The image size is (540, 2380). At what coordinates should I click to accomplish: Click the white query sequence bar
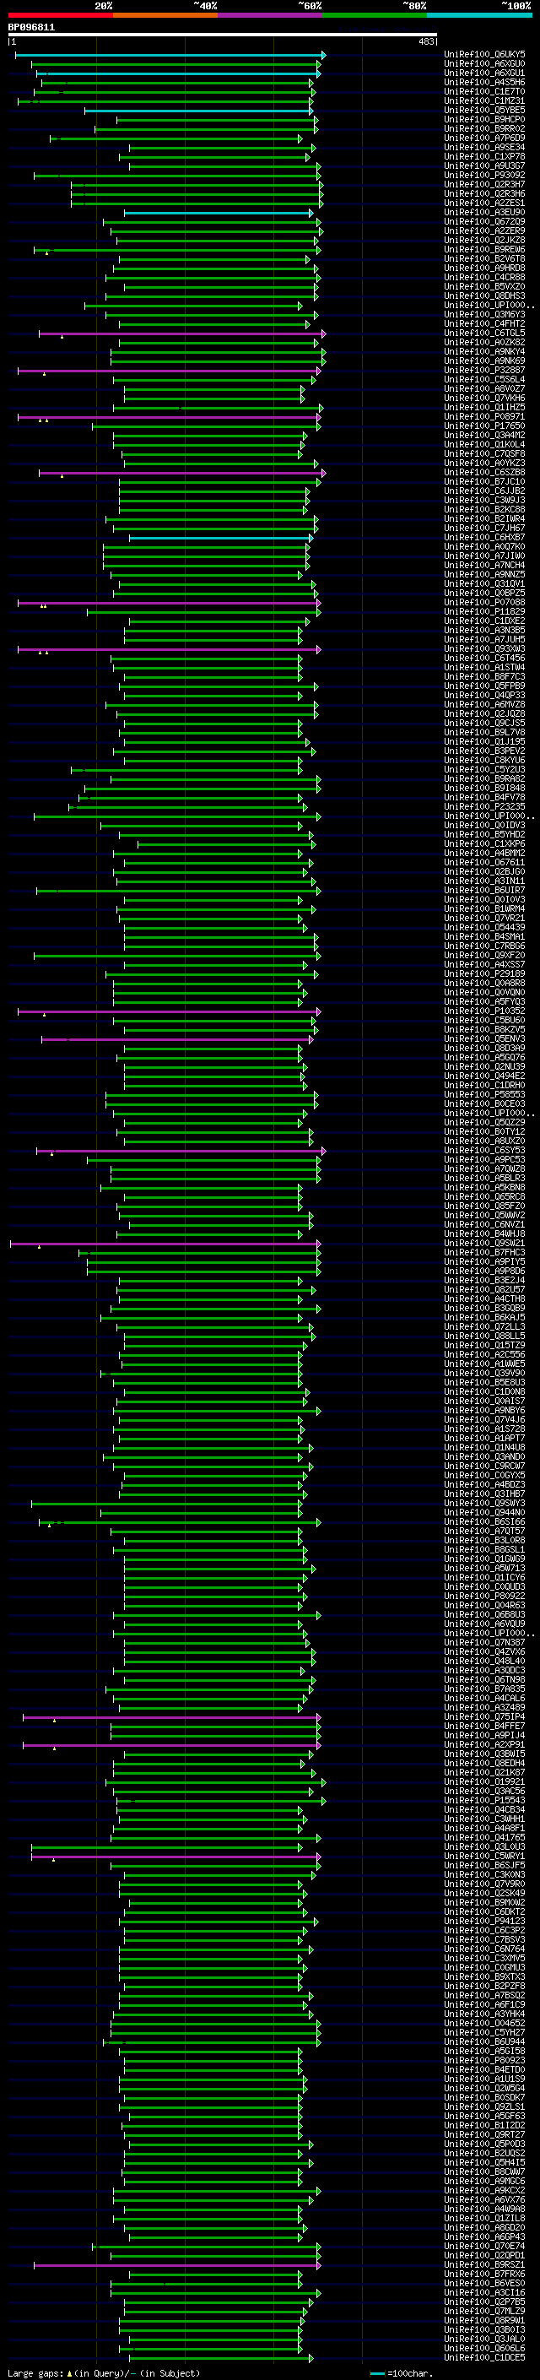tap(223, 35)
